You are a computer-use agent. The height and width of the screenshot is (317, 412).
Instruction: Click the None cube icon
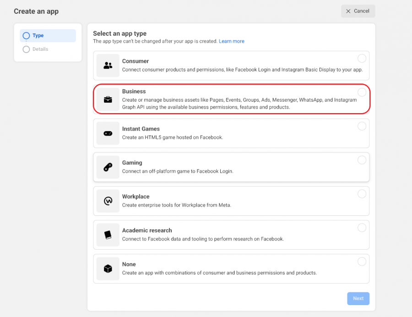point(108,268)
